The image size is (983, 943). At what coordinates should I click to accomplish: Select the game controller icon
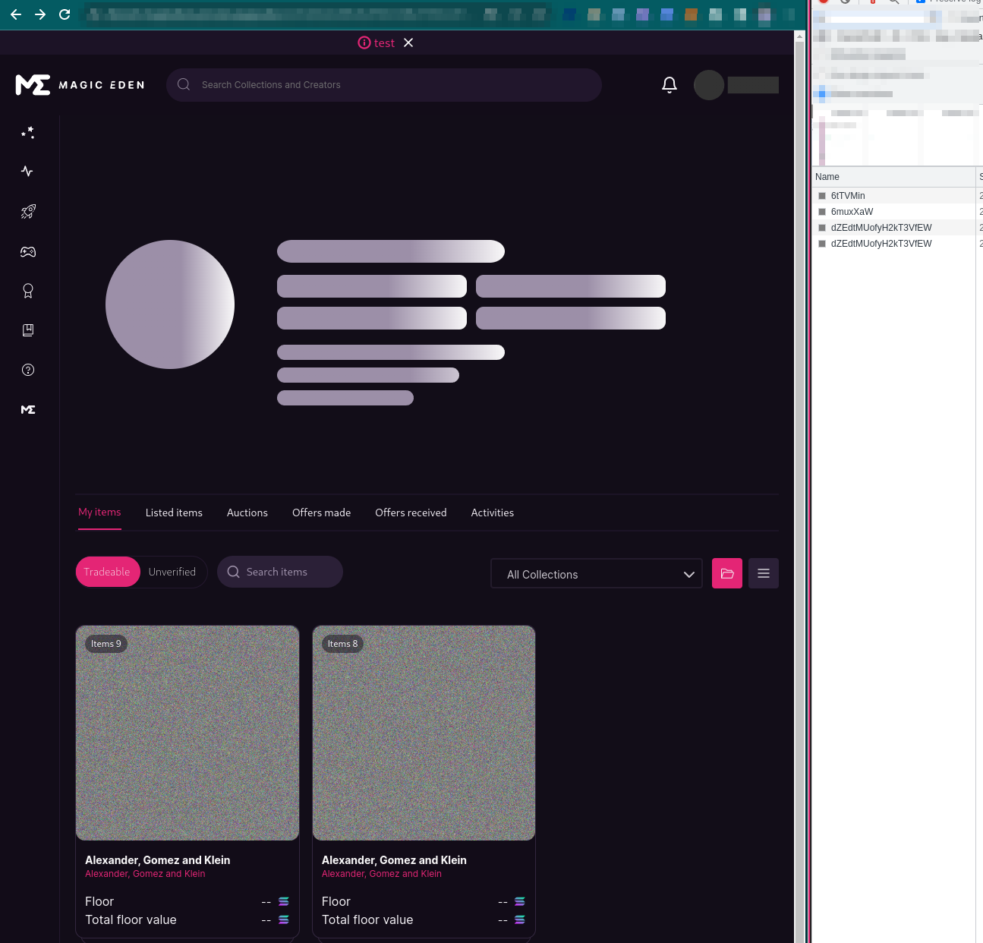tap(28, 252)
